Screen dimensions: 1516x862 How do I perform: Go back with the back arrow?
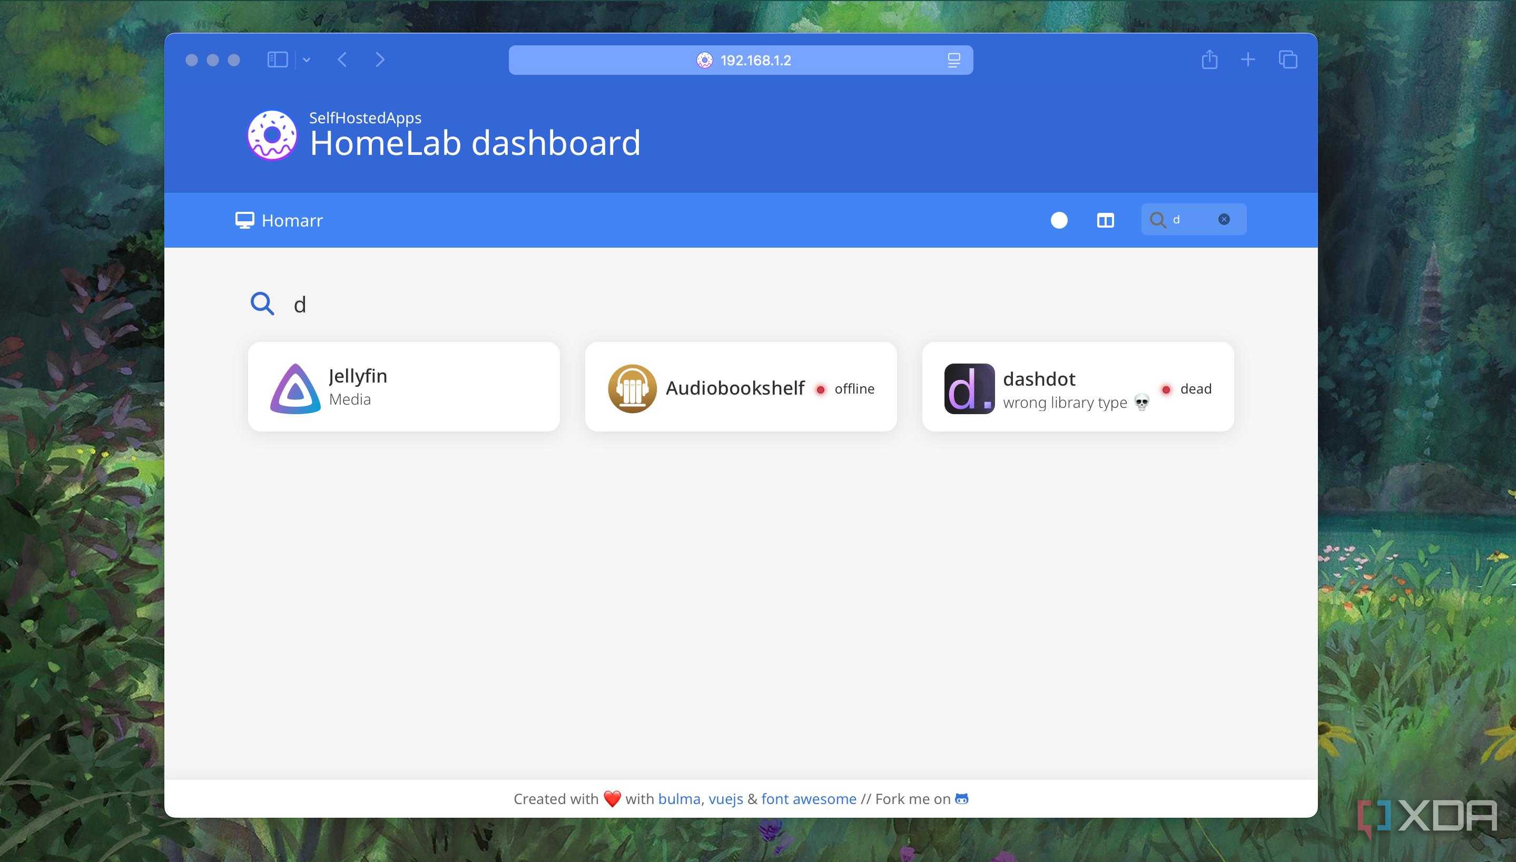tap(342, 60)
